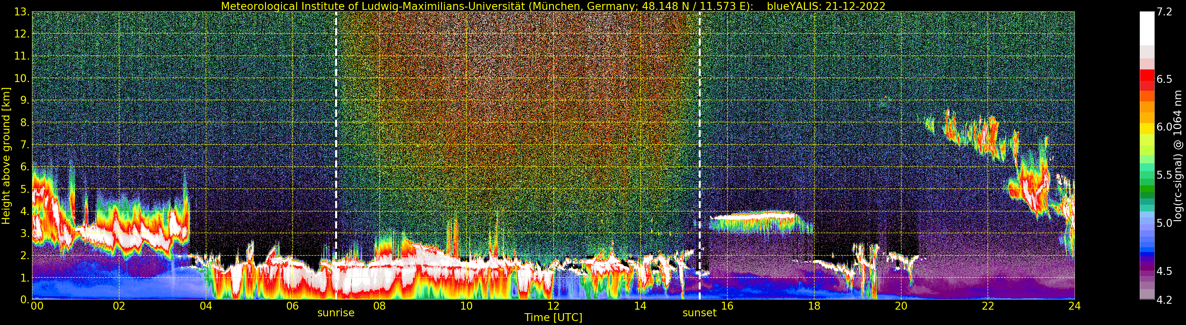Click the time axis tick '14'
The image size is (1186, 325).
pos(640,306)
